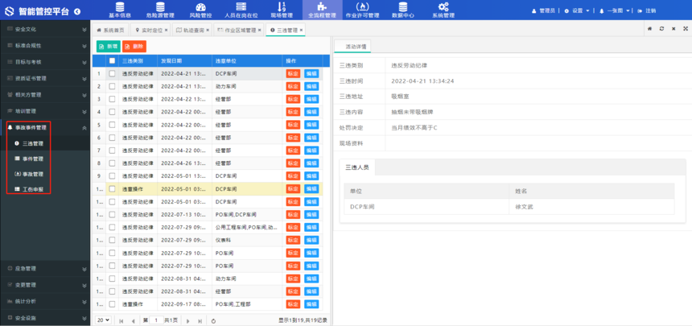Screen dimensions: 692x326
Task: Collapse the 事故事件管理 sidebar section
Action: [x=84, y=127]
